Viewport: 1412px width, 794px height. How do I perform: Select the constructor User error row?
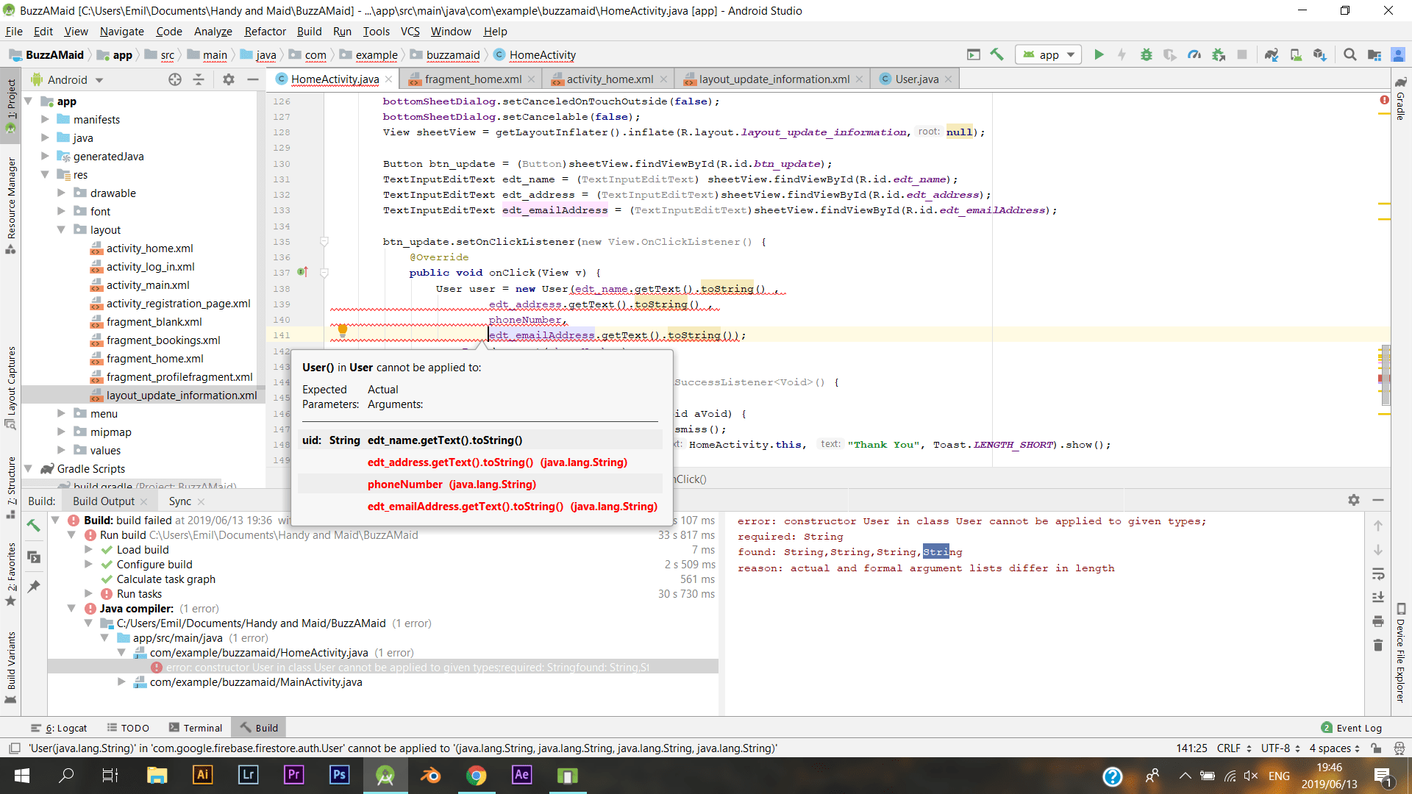coord(382,667)
